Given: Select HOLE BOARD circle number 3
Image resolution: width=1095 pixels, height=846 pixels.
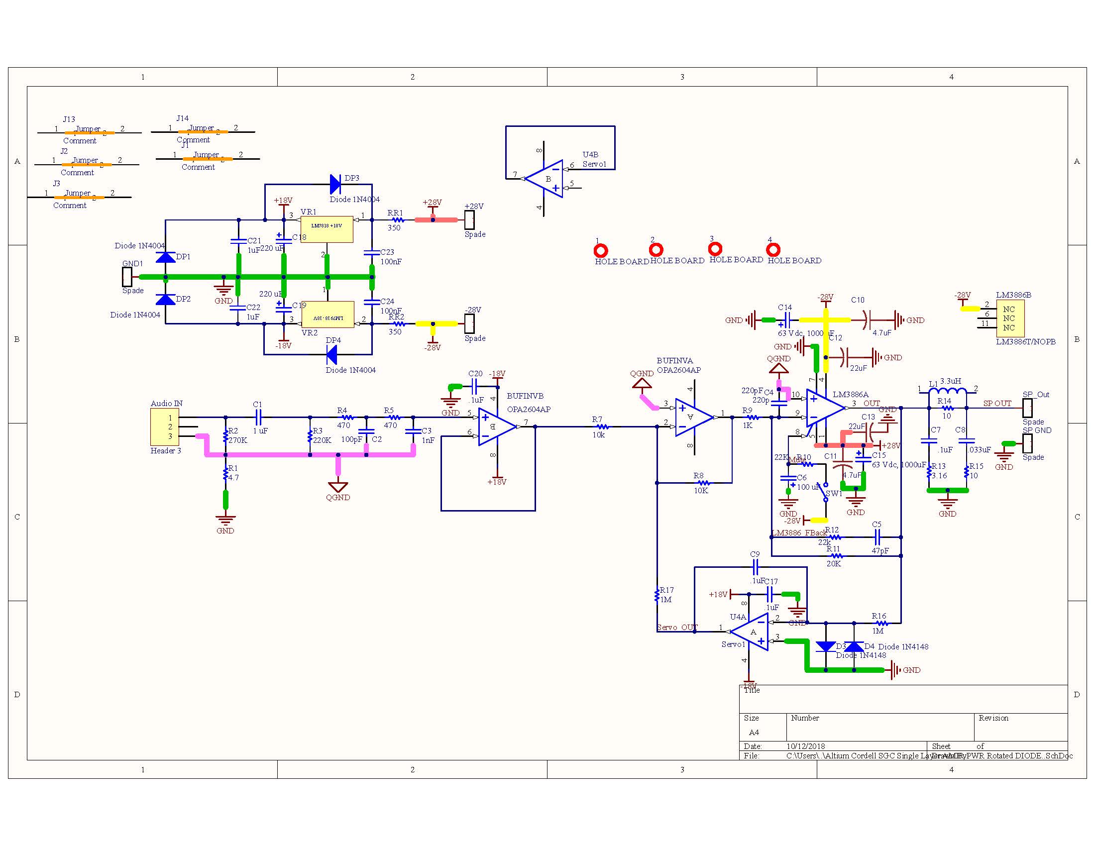Looking at the screenshot, I should coord(715,249).
